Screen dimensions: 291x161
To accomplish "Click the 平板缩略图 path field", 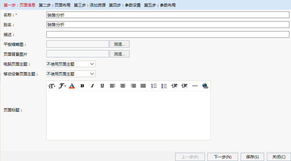I will point(78,44).
